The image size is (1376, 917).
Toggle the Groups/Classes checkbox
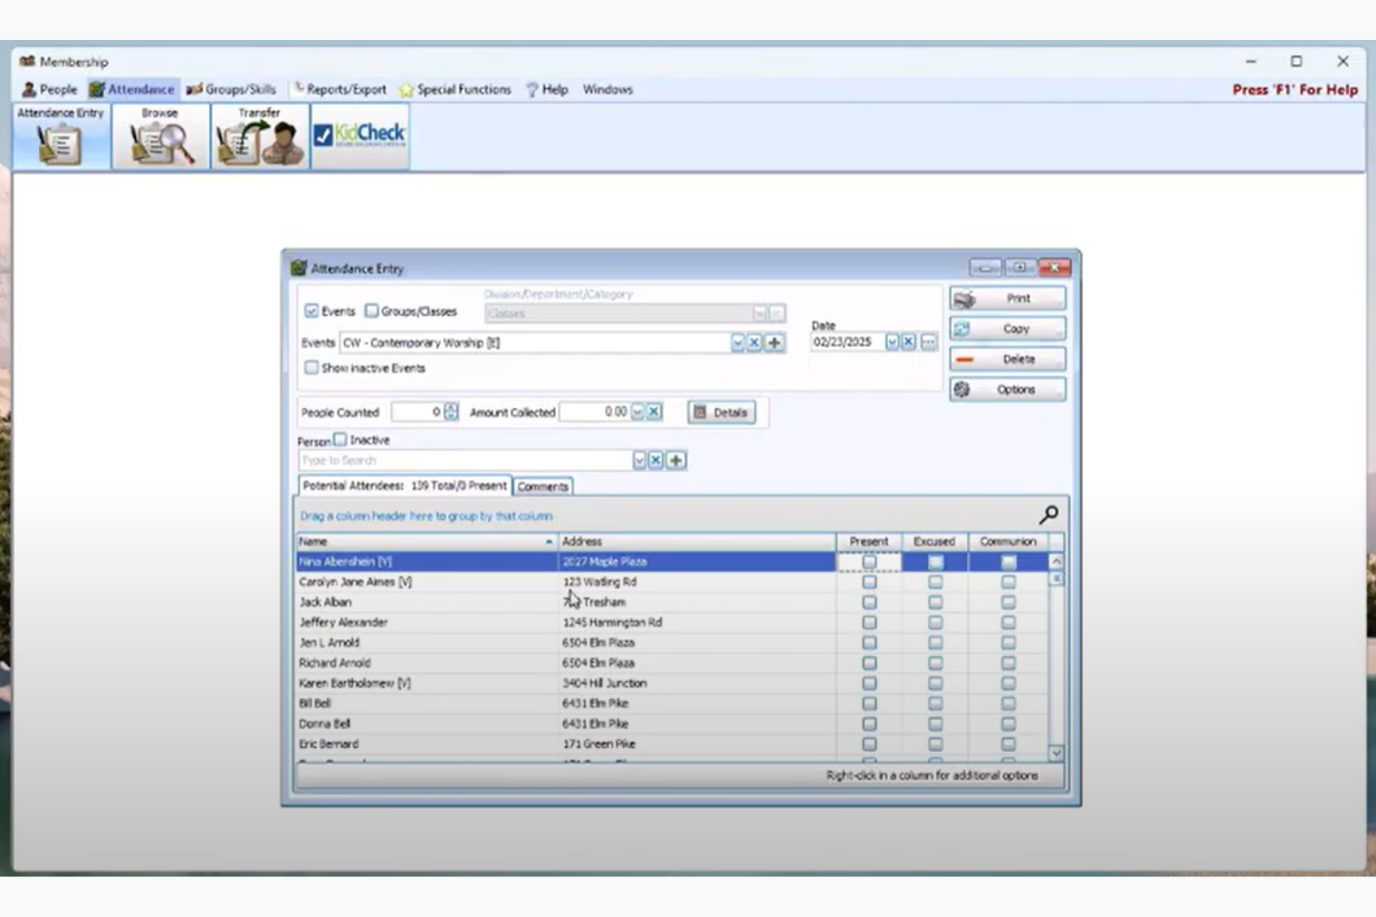coord(372,310)
